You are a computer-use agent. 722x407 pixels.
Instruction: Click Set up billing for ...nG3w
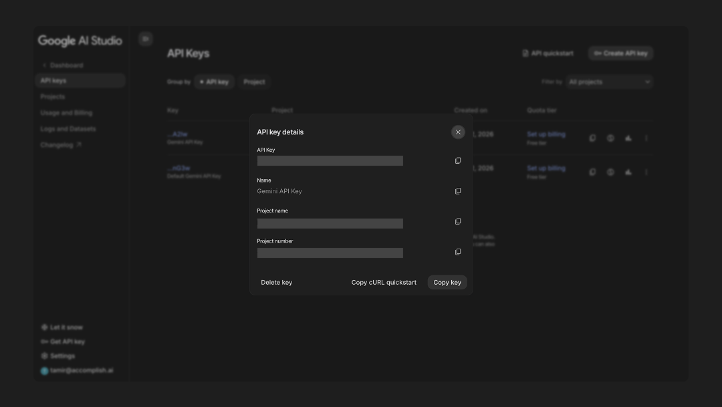click(546, 168)
